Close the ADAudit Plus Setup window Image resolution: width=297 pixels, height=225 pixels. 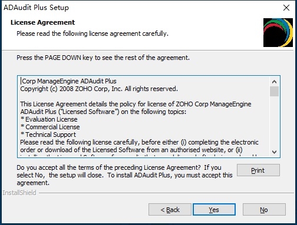click(x=286, y=8)
